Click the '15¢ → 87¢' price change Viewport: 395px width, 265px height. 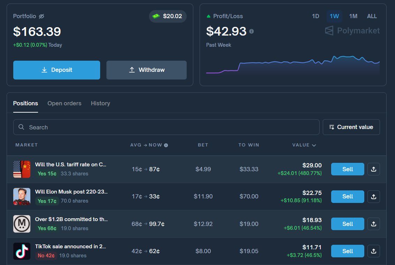tap(146, 169)
